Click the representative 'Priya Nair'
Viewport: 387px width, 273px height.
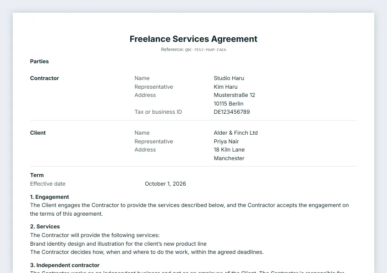point(226,142)
